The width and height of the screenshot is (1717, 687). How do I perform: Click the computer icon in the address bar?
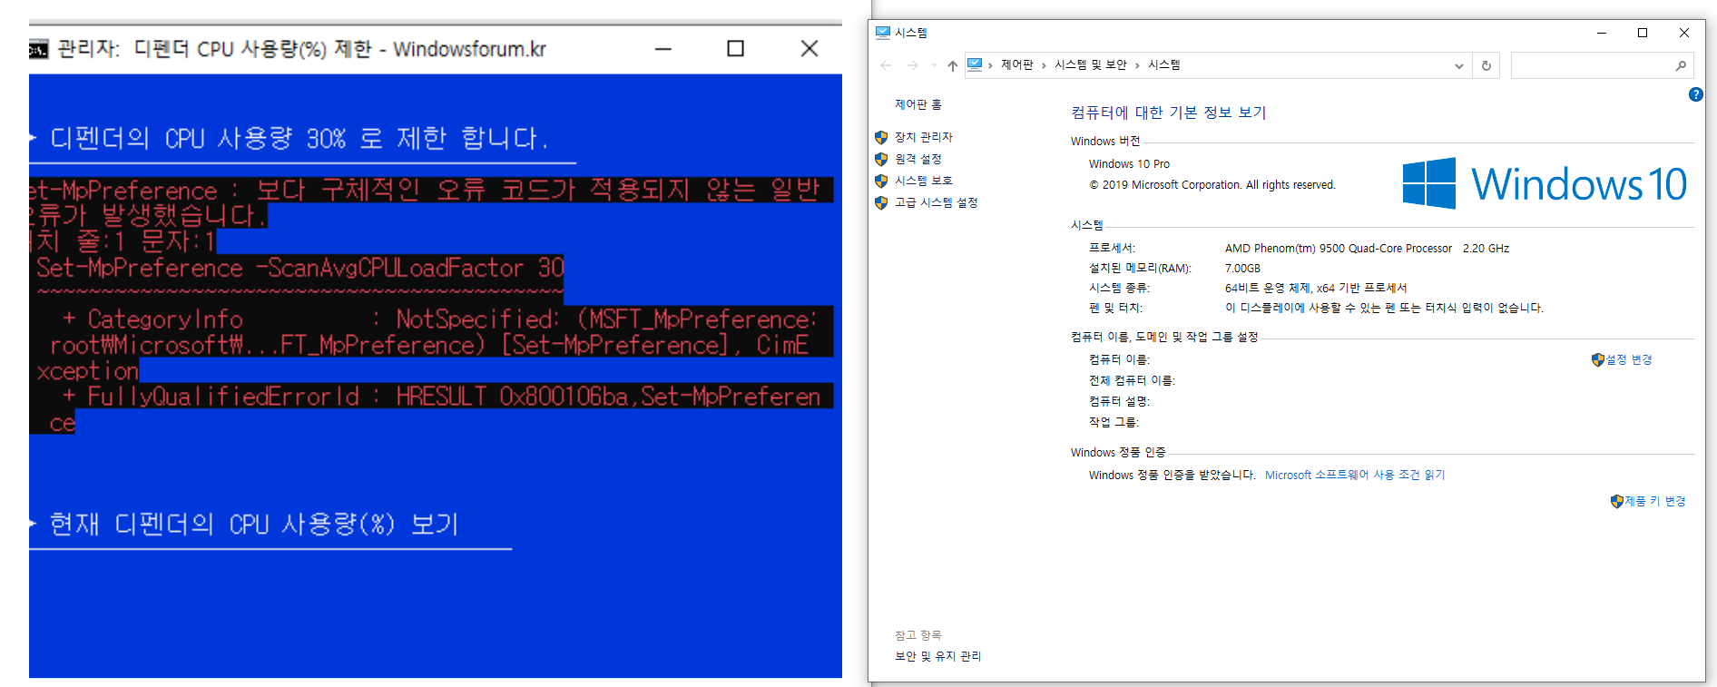coord(975,64)
